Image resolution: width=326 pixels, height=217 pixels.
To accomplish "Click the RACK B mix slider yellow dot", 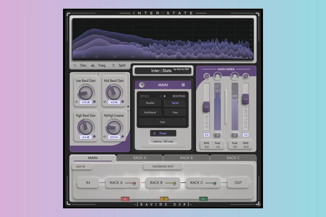I will coord(175,183).
